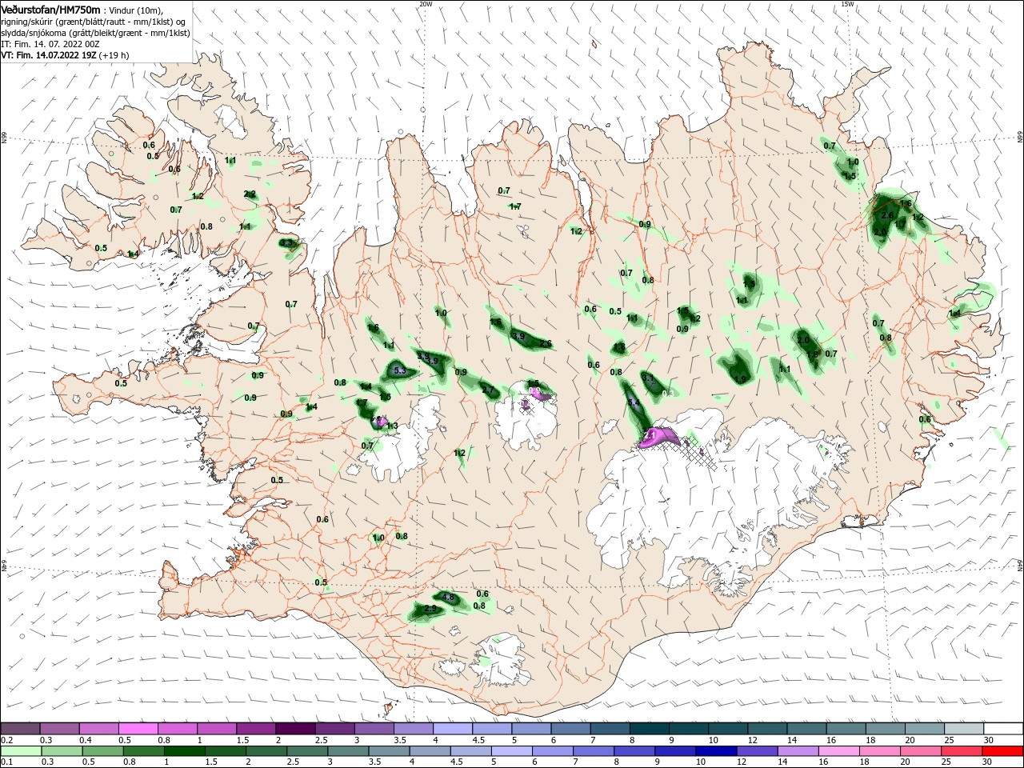Image resolution: width=1024 pixels, height=768 pixels.
Task: Click the 5.4 precipitation value on the map
Action: (634, 402)
